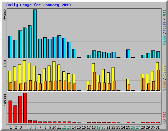The height and width of the screenshot is (131, 168).
Task: Click green day label 6 on the x-axis
Action: click(35, 127)
